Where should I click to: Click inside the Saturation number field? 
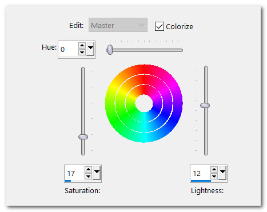74,173
